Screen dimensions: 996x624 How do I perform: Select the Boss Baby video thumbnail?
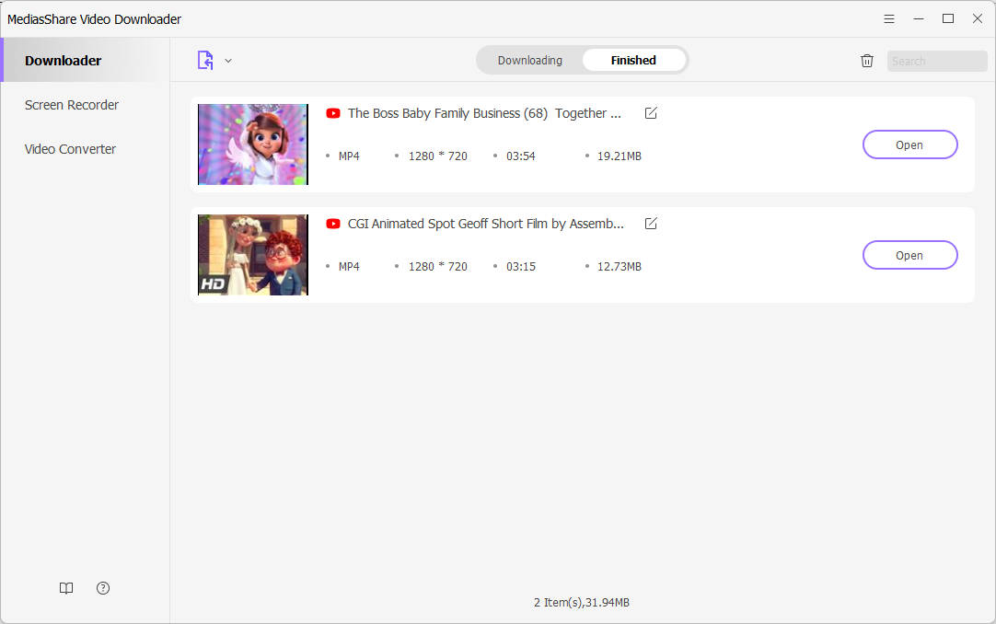pyautogui.click(x=253, y=144)
